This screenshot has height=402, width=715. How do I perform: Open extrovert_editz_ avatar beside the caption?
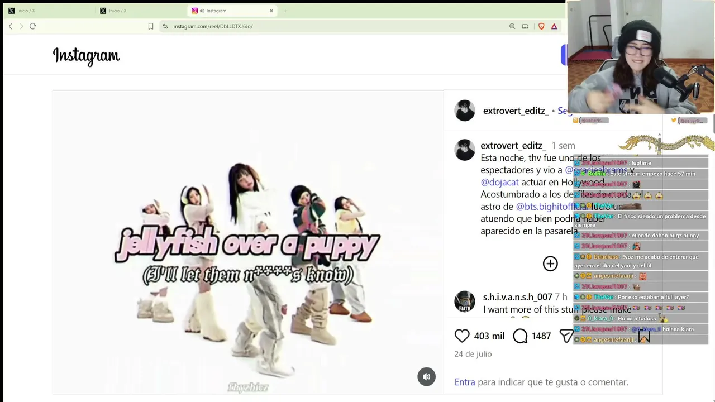[x=465, y=150]
